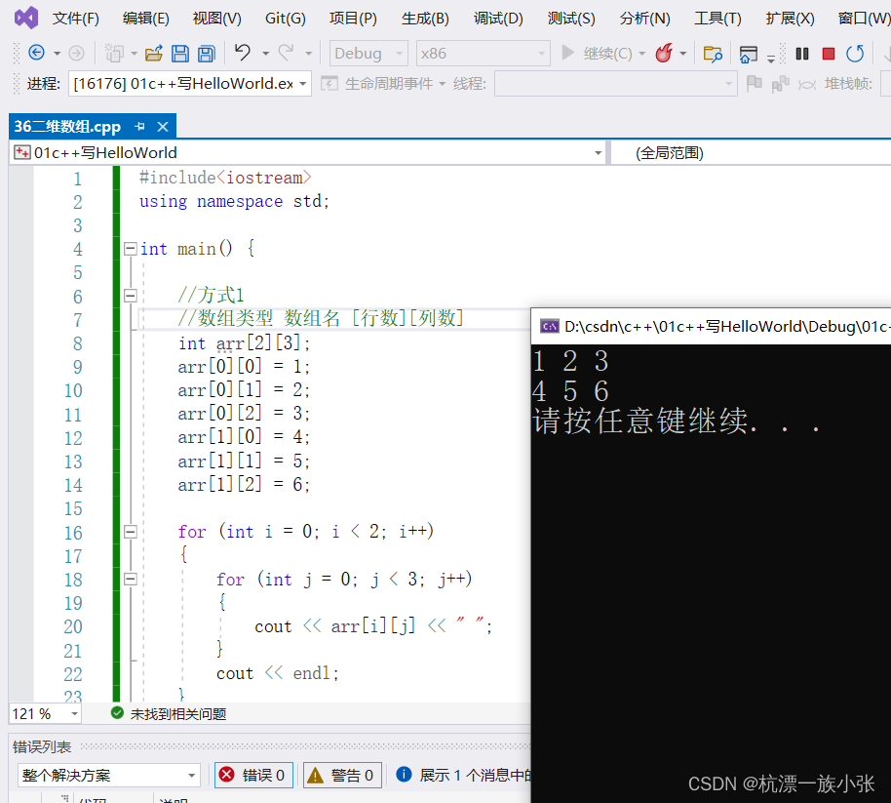Open the thread selector dropdown

pyautogui.click(x=616, y=84)
